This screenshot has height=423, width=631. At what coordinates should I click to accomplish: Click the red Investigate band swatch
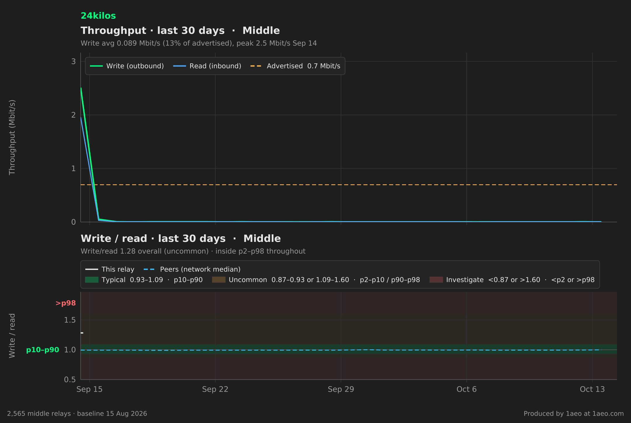(436, 280)
